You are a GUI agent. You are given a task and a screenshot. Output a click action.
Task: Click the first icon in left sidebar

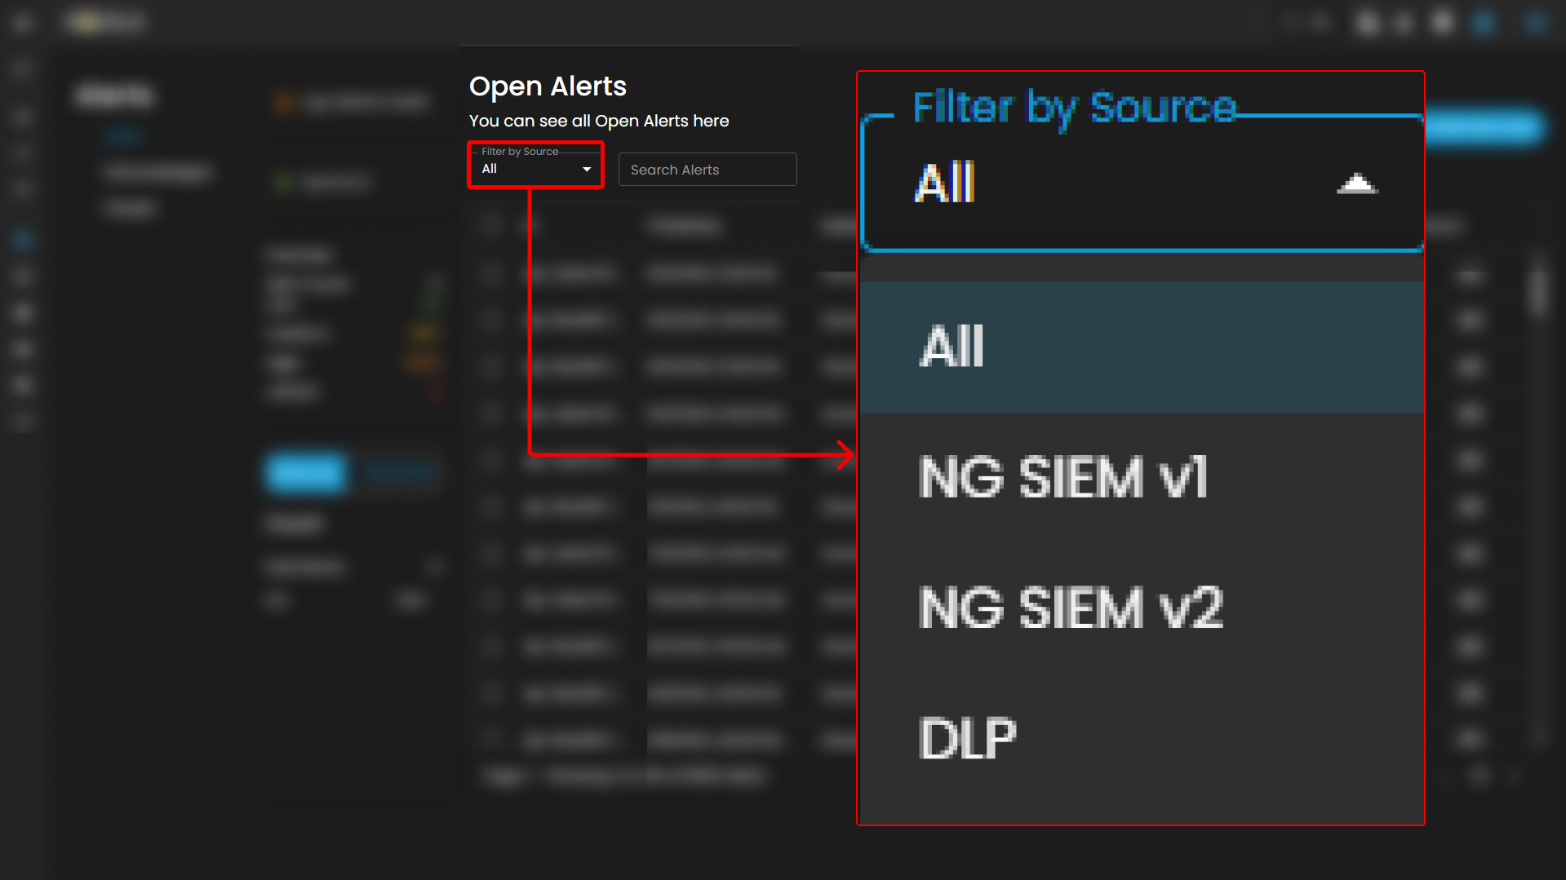22,69
